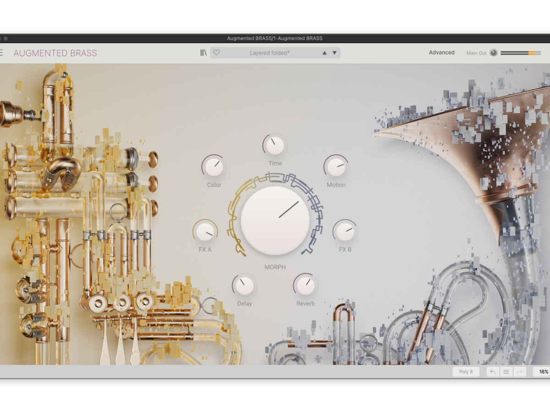550x413 pixels.
Task: Open the Advanced panel
Action: pyautogui.click(x=441, y=53)
